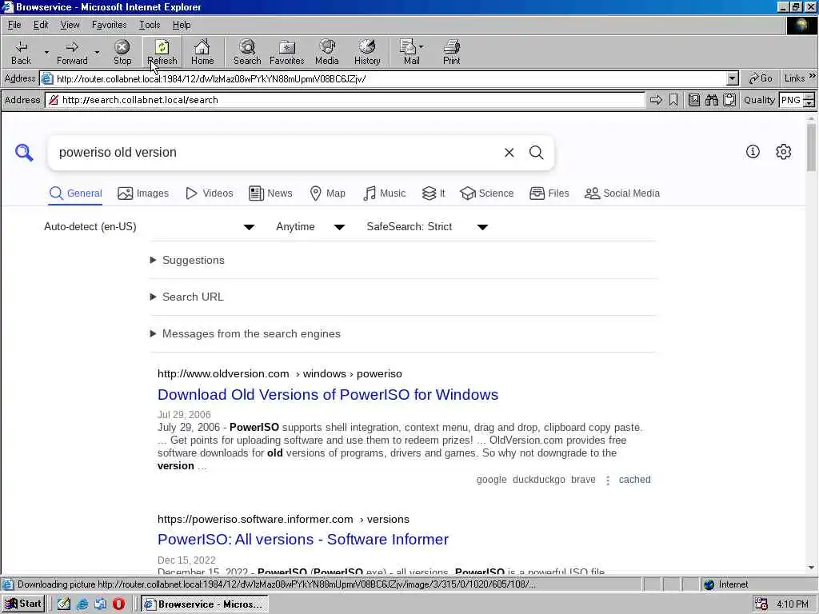819x614 pixels.
Task: Open the Back button history dropdown arrow
Action: pyautogui.click(x=46, y=52)
